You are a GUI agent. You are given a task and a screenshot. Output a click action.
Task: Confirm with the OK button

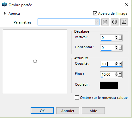click(x=42, y=111)
